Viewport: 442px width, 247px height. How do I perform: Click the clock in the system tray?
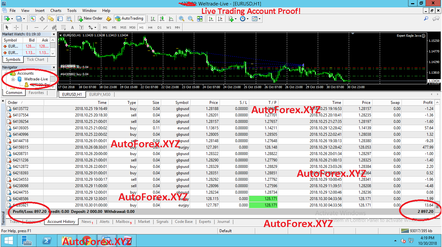pyautogui.click(x=428, y=240)
